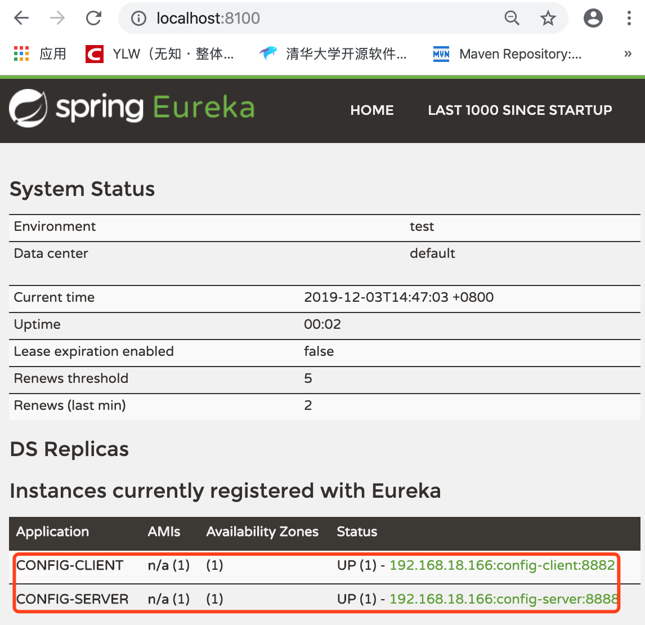
Task: Click the Spring Eureka logo
Action: (x=132, y=108)
